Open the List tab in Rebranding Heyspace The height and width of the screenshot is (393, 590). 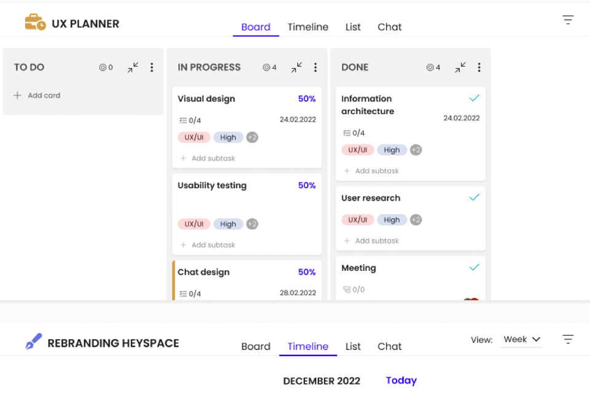tap(353, 346)
